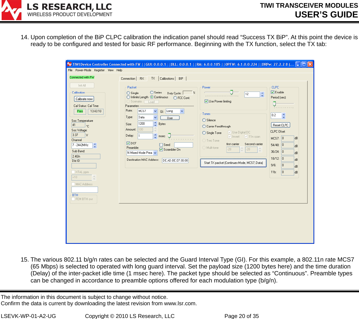This screenshot has height=319, width=359.
Task: Click the 18/12 CLPC offset field
Action: point(288,159)
